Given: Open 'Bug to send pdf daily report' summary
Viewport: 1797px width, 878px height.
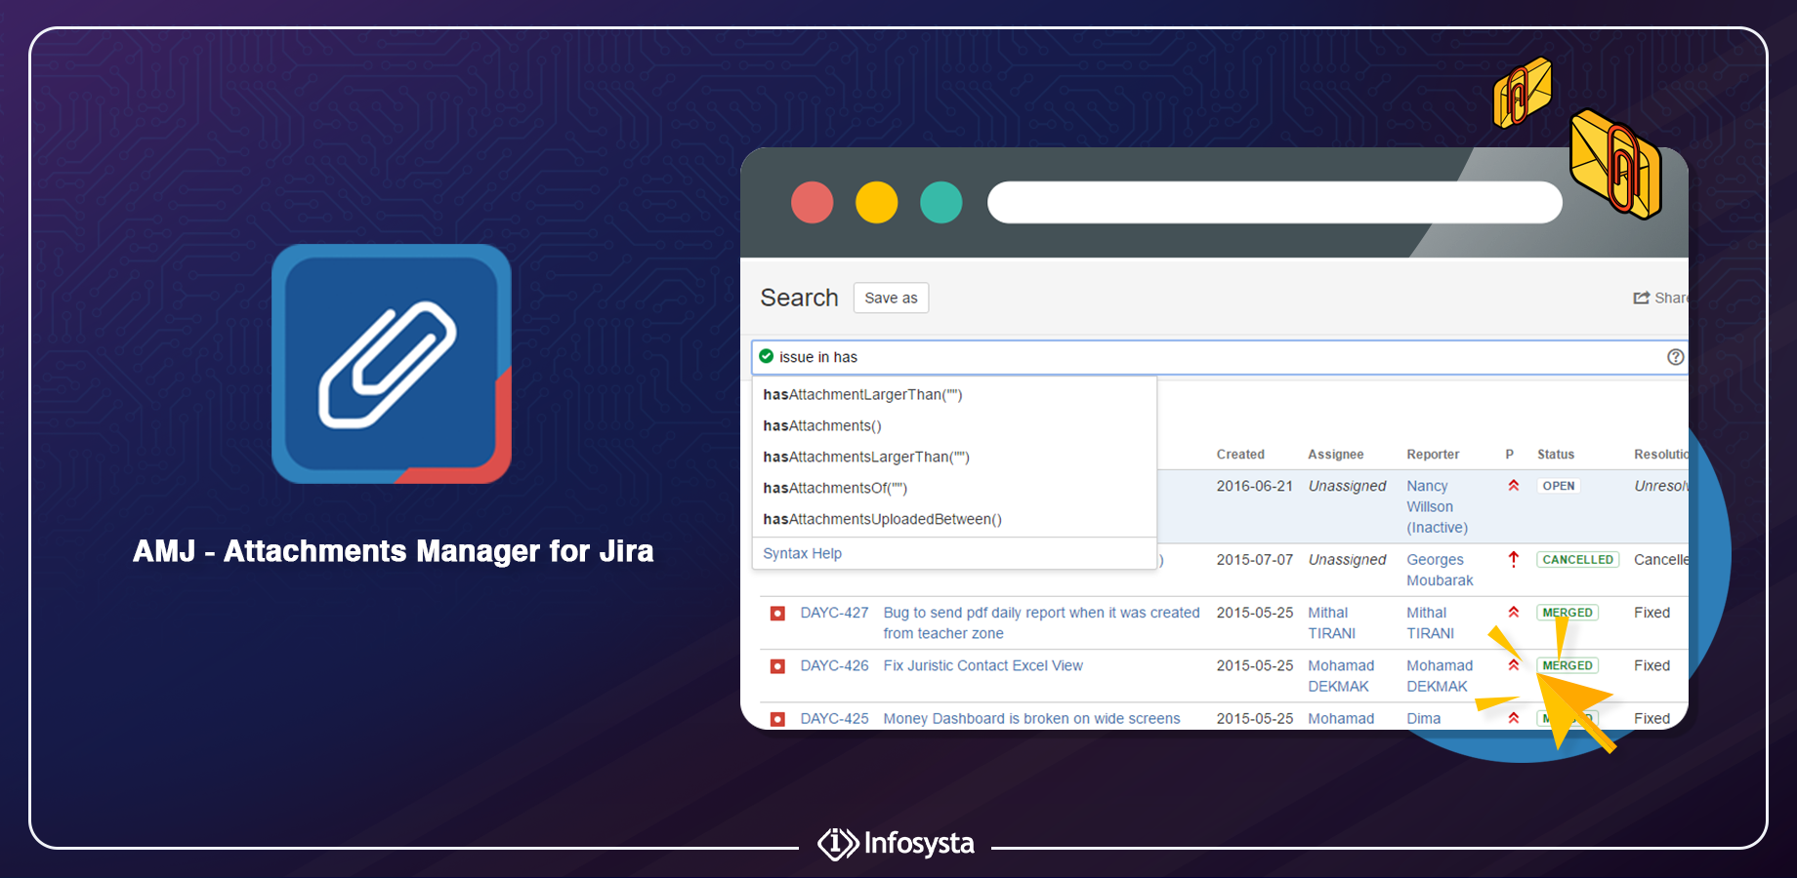Looking at the screenshot, I should point(1041,622).
